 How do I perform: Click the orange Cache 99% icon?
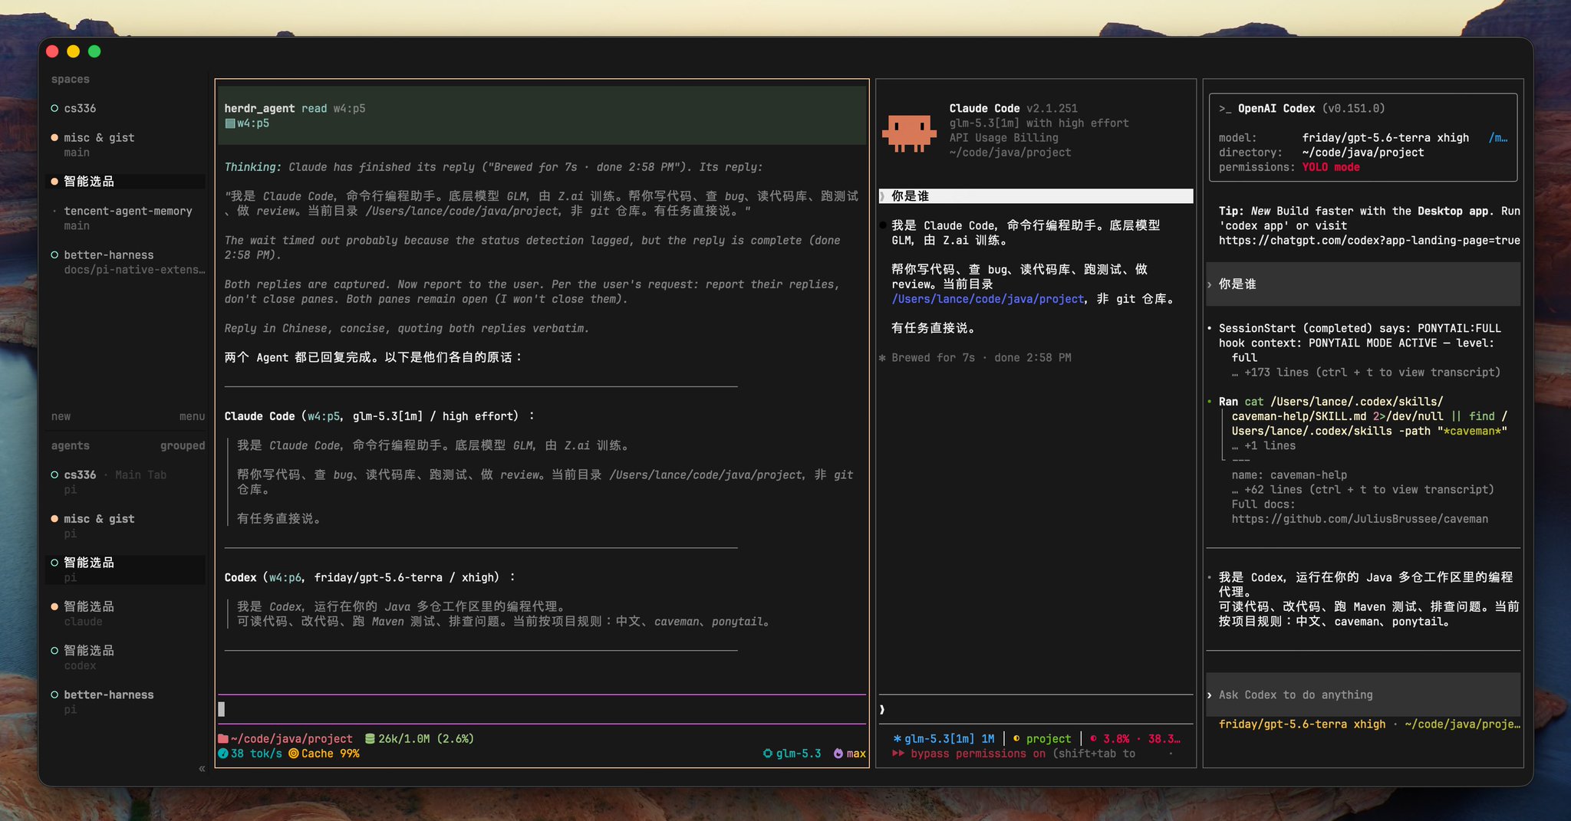(294, 754)
